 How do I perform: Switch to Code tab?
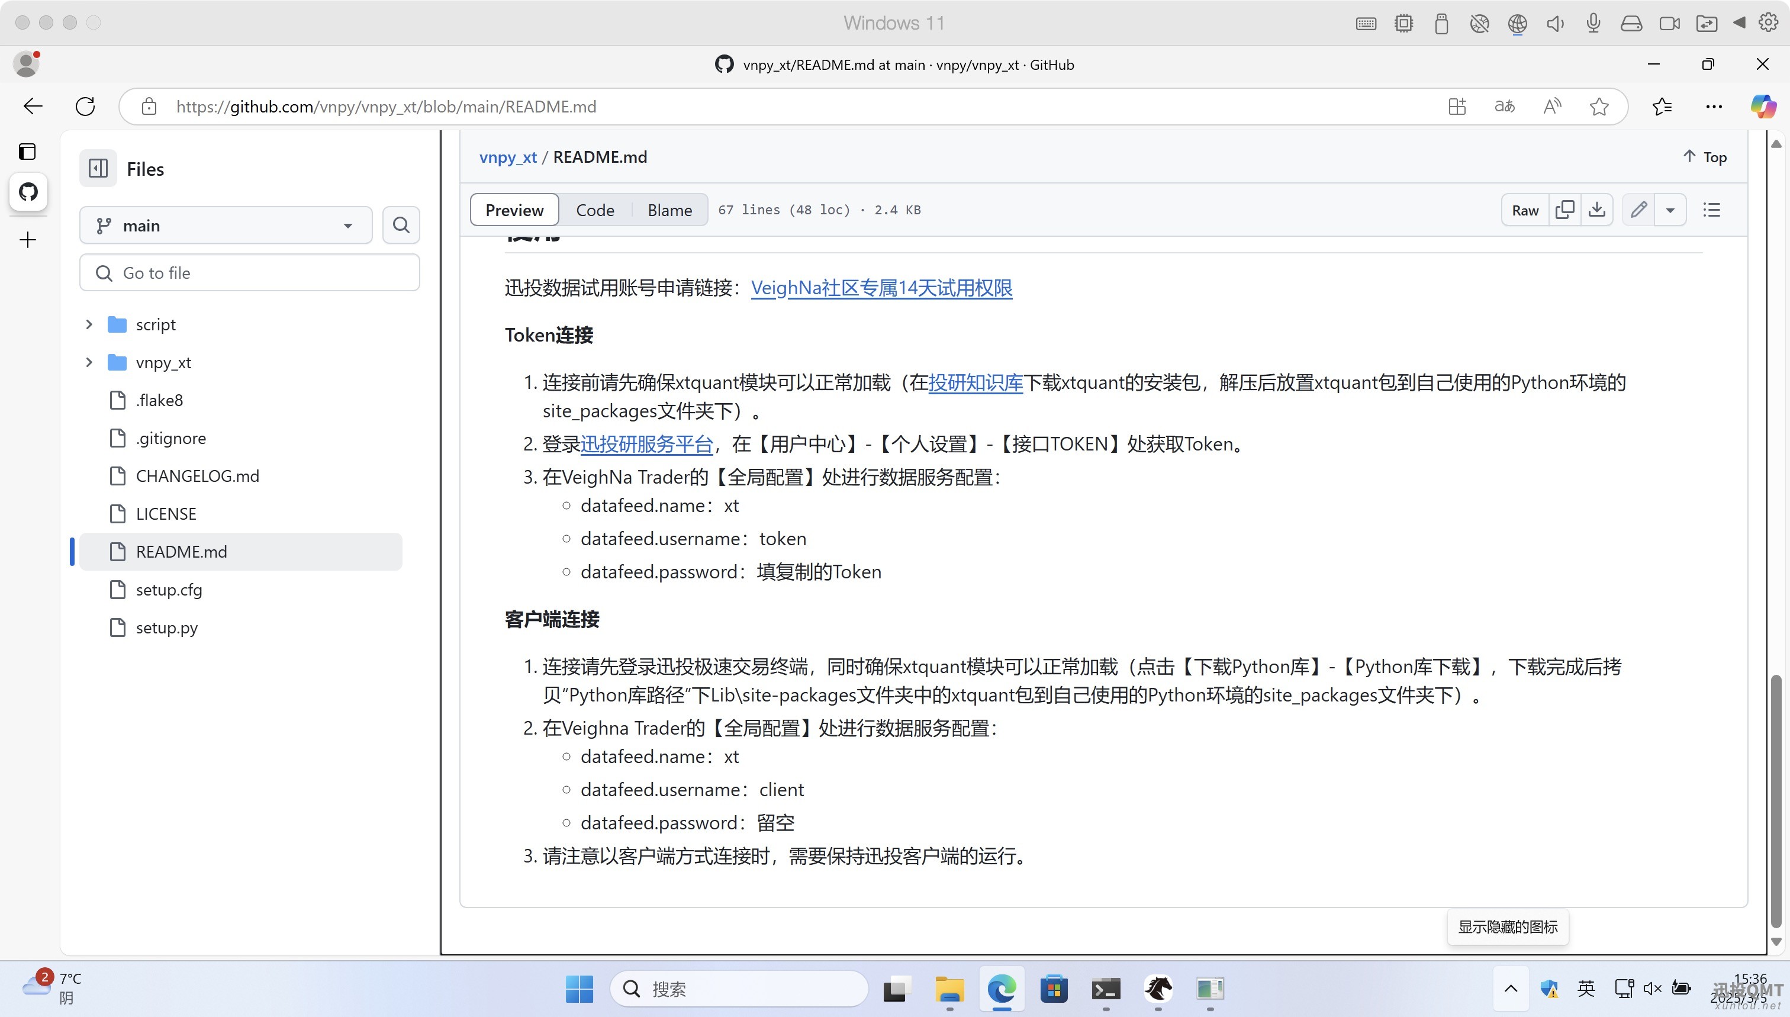pyautogui.click(x=595, y=210)
